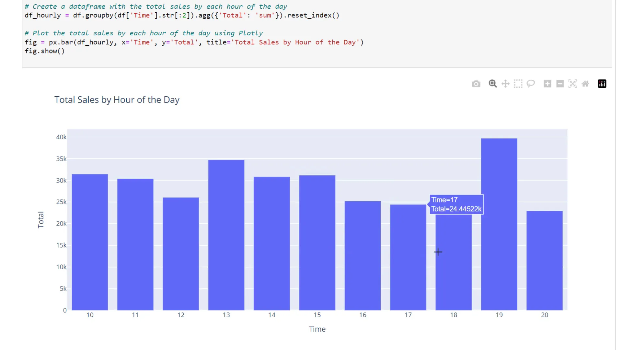Click the bar for hour 13

click(226, 233)
